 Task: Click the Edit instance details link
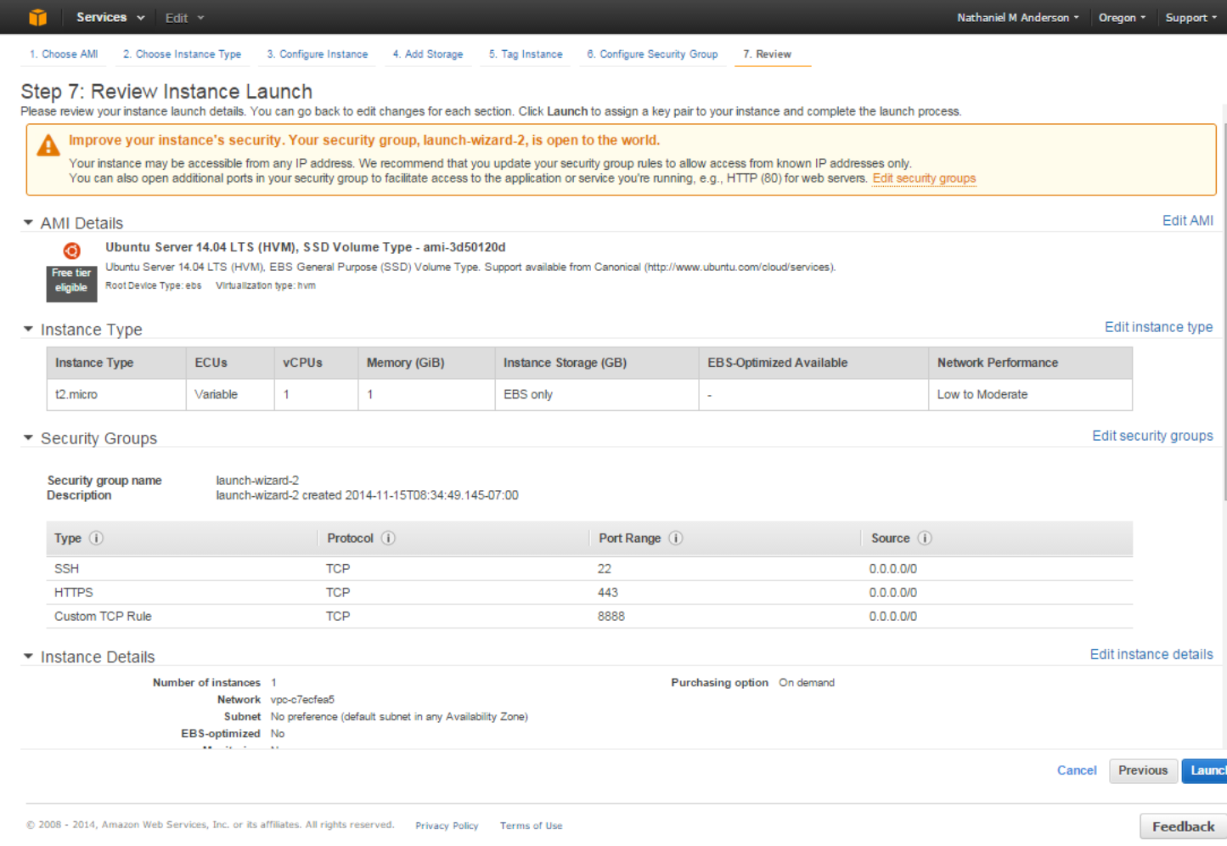[x=1151, y=654]
